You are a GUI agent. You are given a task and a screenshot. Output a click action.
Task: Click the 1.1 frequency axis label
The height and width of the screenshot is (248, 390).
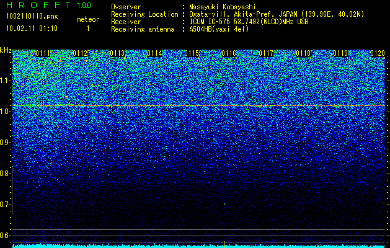coord(5,81)
